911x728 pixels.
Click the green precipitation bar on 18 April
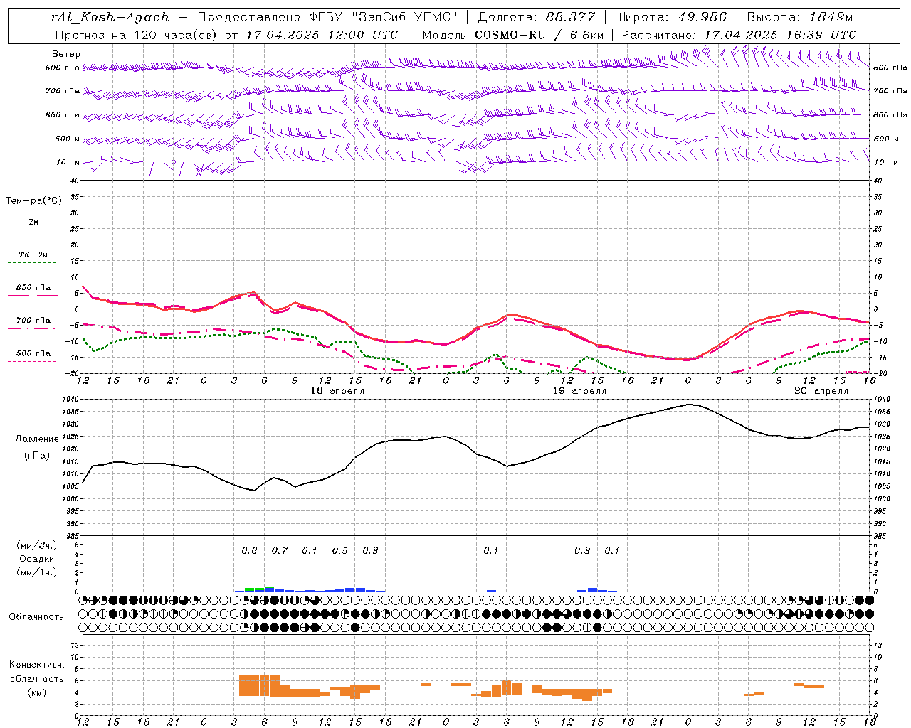(x=259, y=589)
